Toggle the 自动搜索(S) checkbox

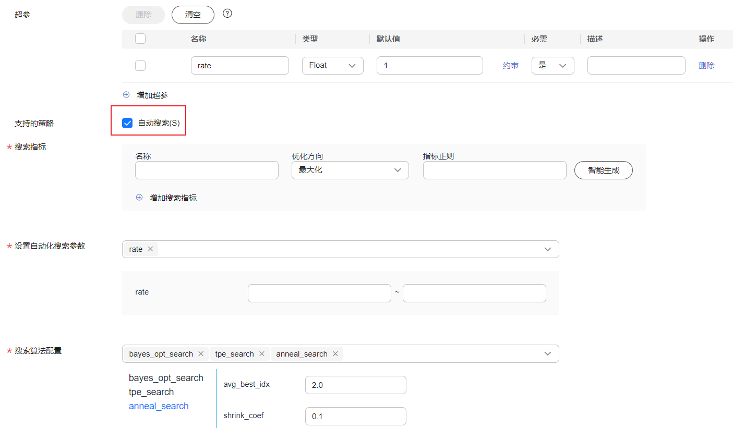point(127,123)
